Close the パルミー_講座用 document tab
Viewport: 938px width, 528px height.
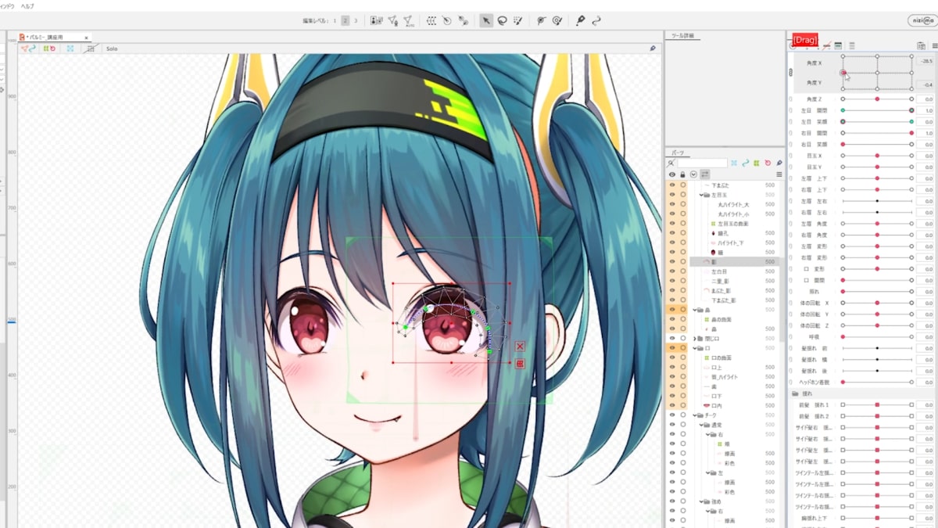[x=86, y=38]
